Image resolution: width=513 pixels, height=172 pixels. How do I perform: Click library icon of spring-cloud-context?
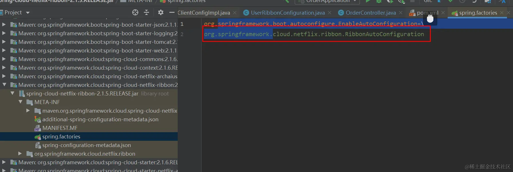click(13, 68)
